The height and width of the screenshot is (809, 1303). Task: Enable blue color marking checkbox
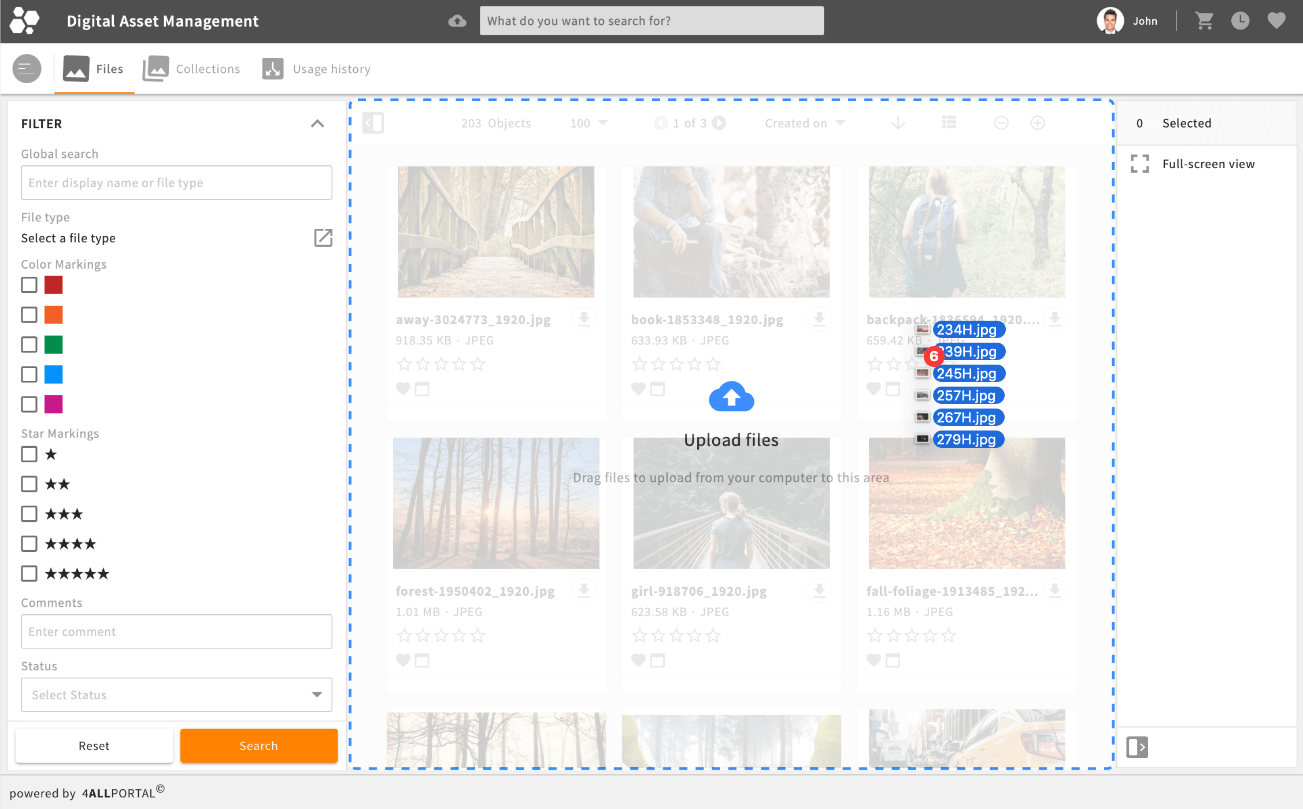[29, 374]
